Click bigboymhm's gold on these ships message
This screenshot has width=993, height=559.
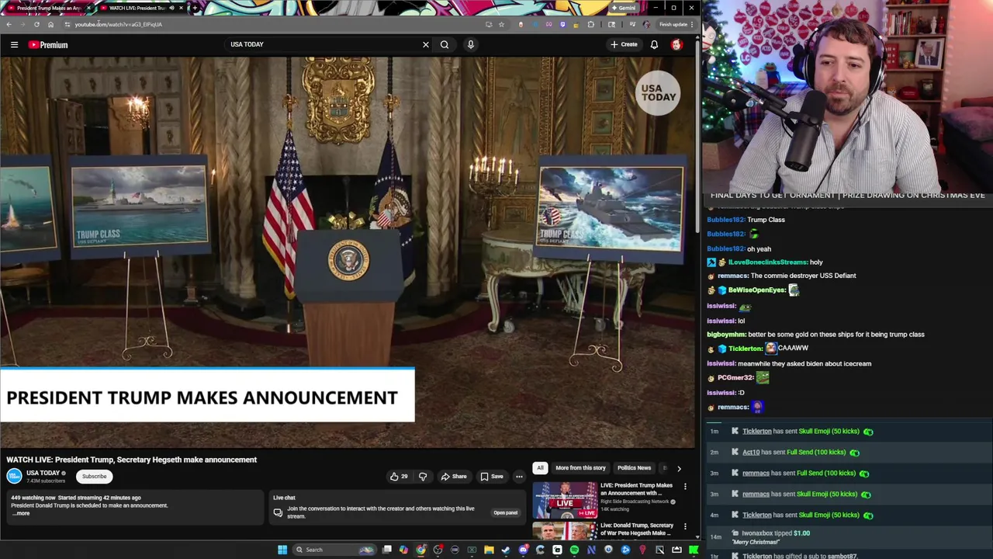coord(815,335)
